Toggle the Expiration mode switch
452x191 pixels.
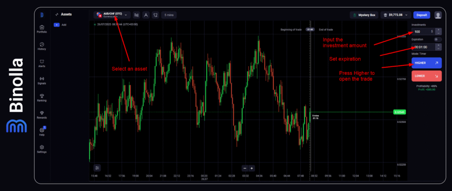[x=437, y=39]
